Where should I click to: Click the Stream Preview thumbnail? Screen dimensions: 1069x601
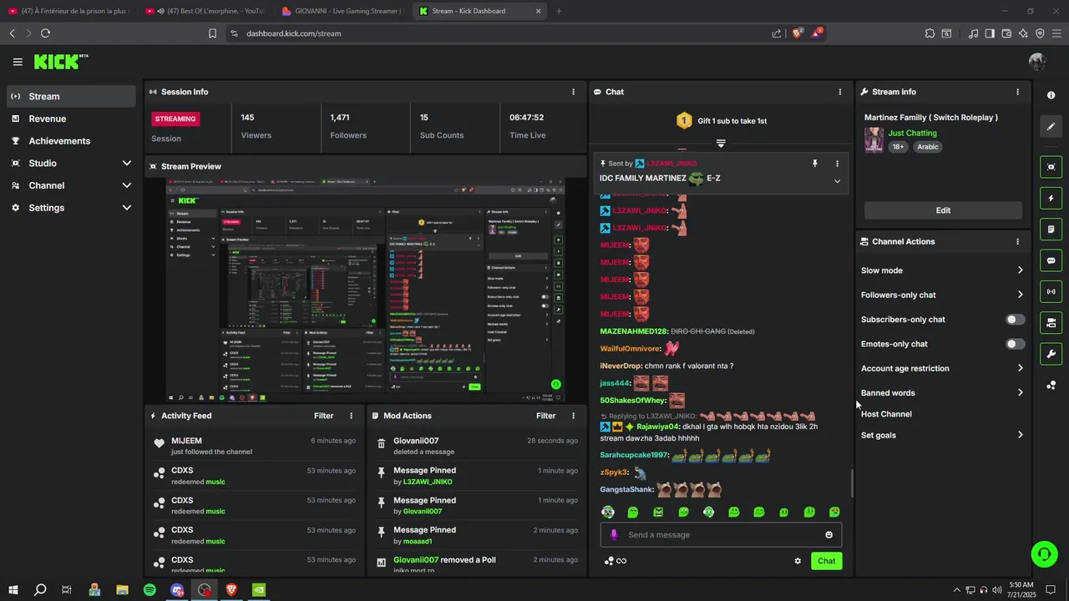point(366,290)
